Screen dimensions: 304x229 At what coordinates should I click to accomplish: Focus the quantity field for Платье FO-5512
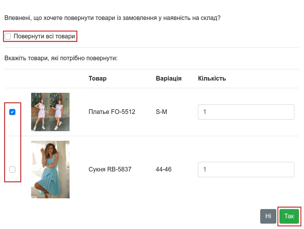click(x=246, y=112)
